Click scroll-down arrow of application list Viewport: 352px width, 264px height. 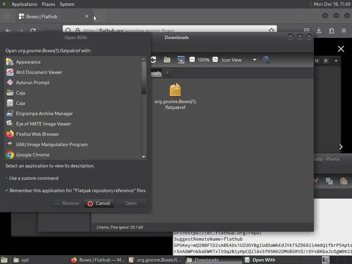point(144,157)
